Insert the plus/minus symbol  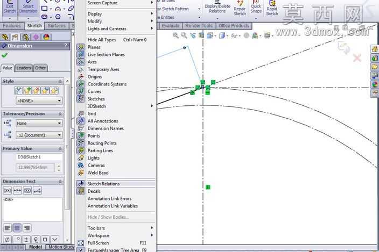[26, 240]
